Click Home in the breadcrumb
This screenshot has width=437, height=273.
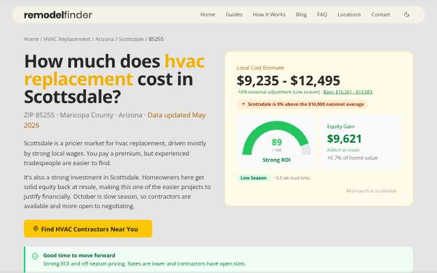point(31,39)
